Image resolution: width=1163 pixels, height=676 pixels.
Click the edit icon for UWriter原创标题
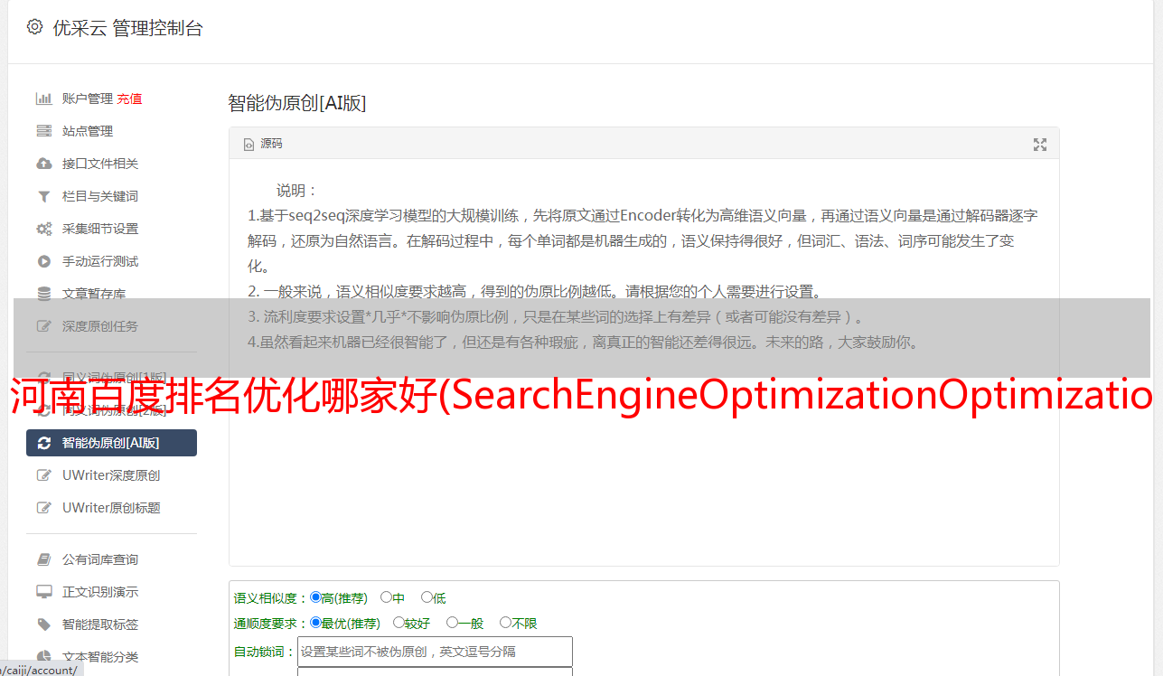click(x=43, y=508)
